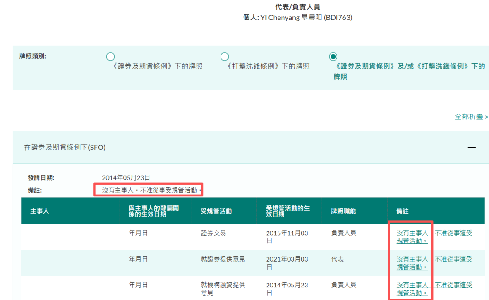
Task: Click 負責人員 in the 證券交易 row
Action: (344, 233)
